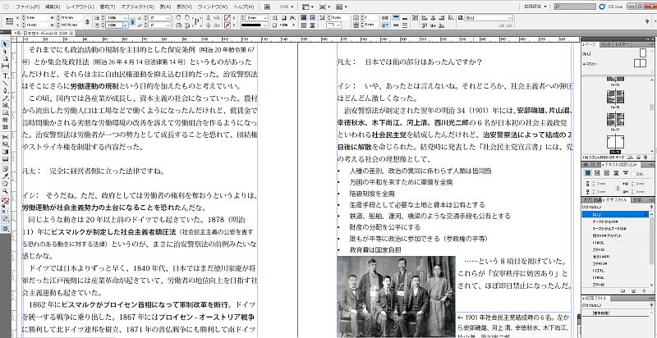Expand the object style [なし] dropdown

pos(512,16)
